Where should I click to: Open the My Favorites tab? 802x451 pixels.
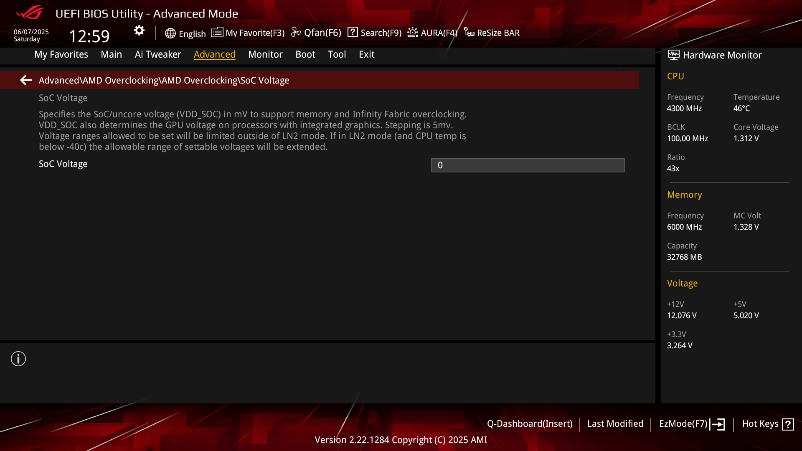61,54
